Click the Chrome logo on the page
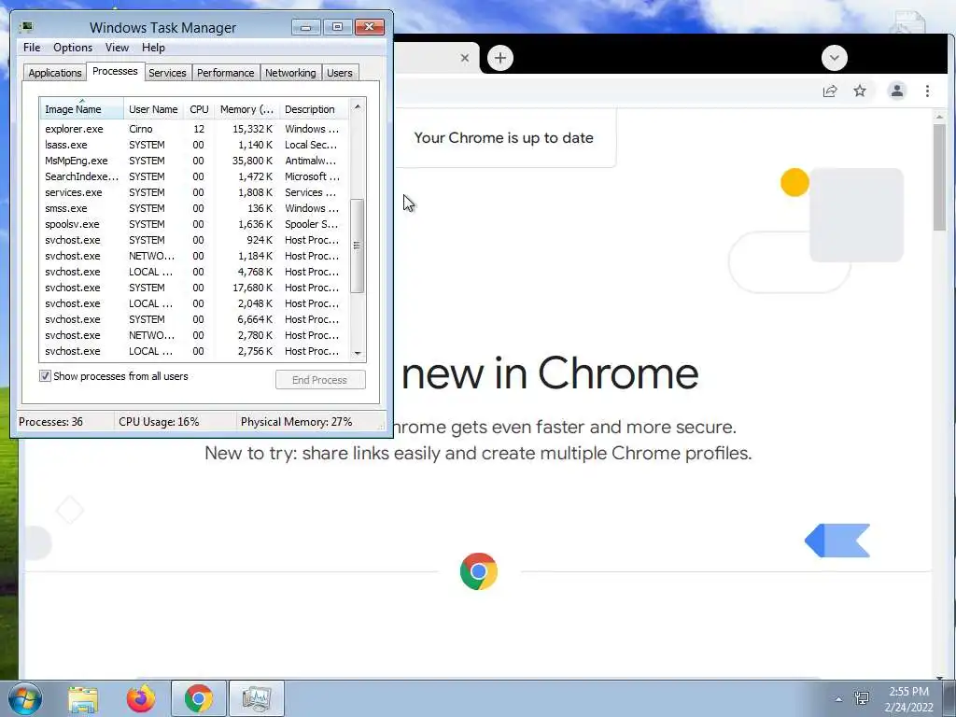The width and height of the screenshot is (956, 717). pos(479,571)
